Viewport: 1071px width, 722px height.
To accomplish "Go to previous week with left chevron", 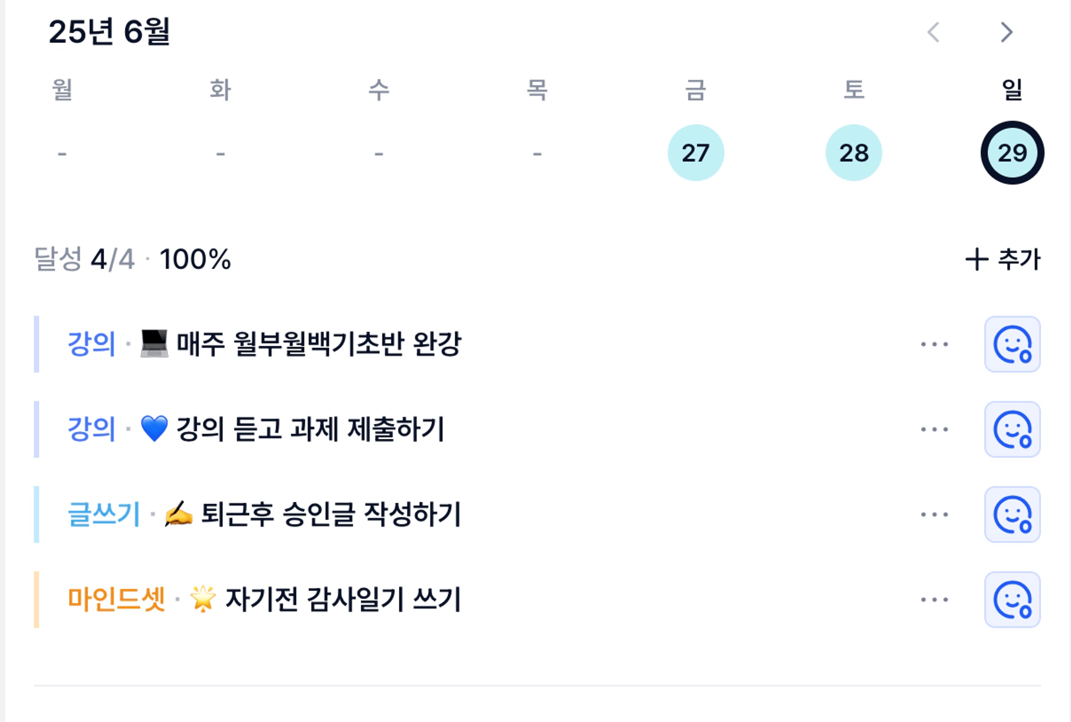I will pos(933,32).
